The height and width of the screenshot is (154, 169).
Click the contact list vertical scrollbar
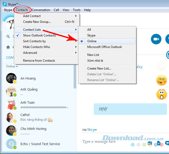(75, 77)
